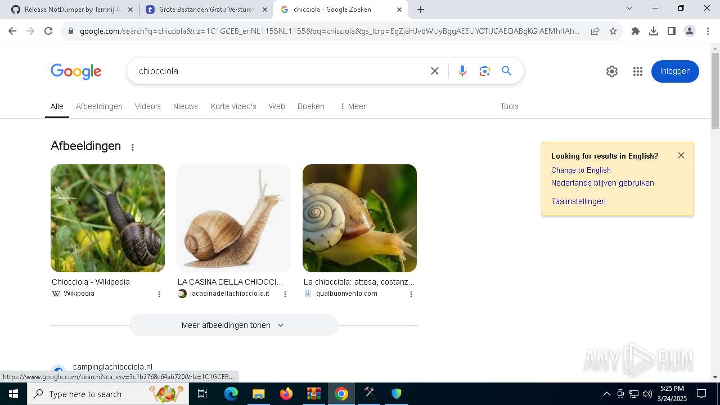Switch to the Afbeeldingen tab
This screenshot has height=405, width=720.
99,106
